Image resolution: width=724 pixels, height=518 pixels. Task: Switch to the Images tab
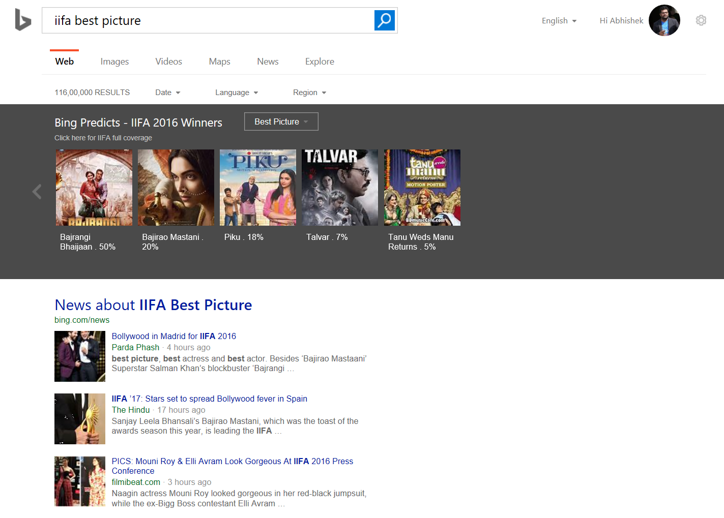coord(114,61)
